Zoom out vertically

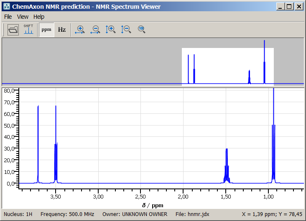[126, 30]
